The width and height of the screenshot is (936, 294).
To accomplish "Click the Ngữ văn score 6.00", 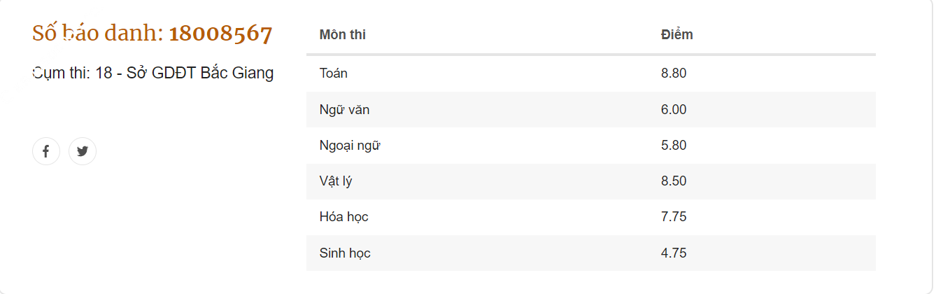I will 674,110.
